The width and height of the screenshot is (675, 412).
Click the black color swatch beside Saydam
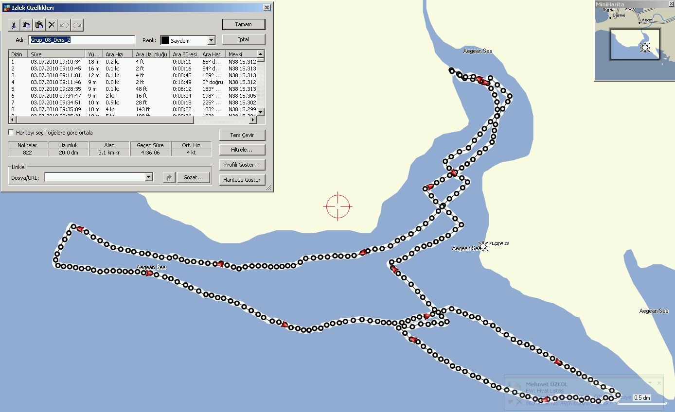[165, 40]
